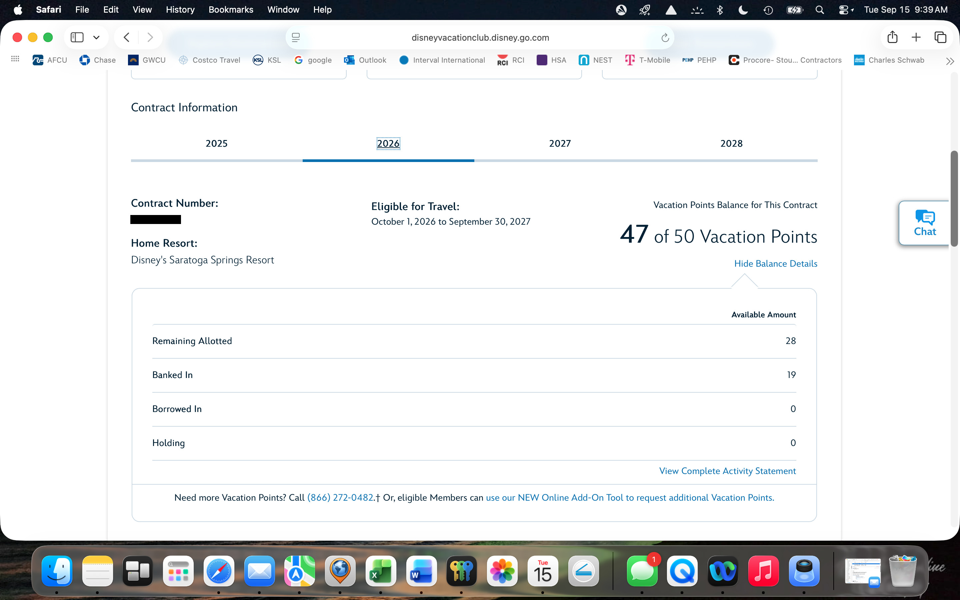Viewport: 960px width, 600px height.
Task: Open the History menu
Action: click(x=180, y=10)
